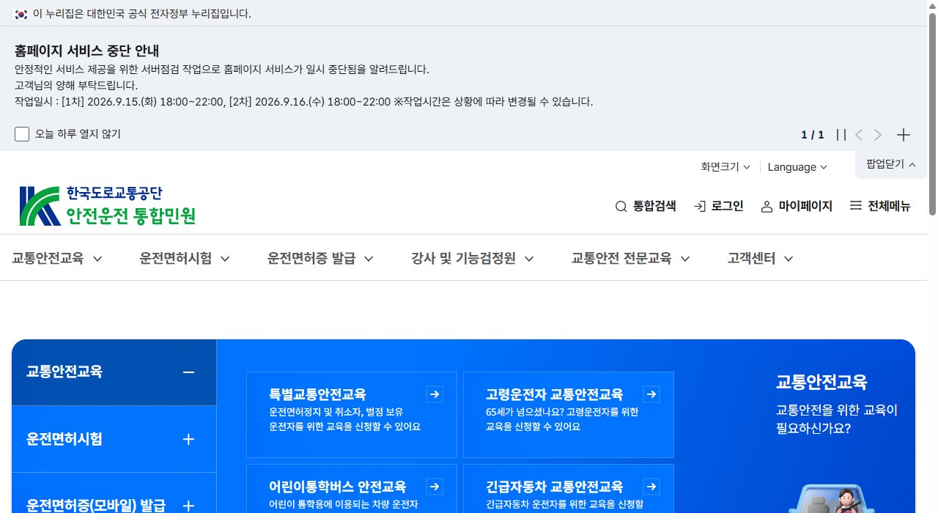Expand 운전면허시험 sidebar section

(114, 439)
